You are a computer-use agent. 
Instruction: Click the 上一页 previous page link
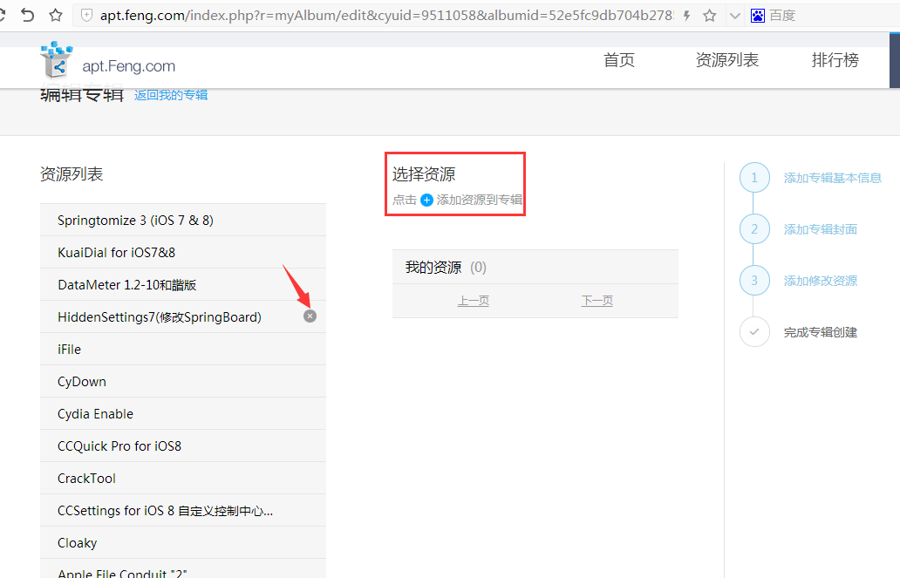point(473,300)
